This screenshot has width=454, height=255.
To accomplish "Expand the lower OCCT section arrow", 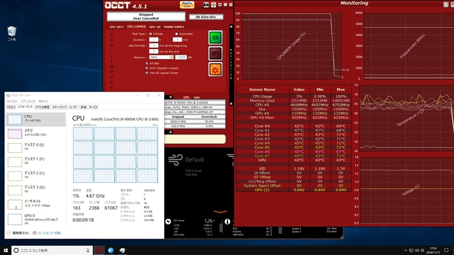I will tap(171, 132).
